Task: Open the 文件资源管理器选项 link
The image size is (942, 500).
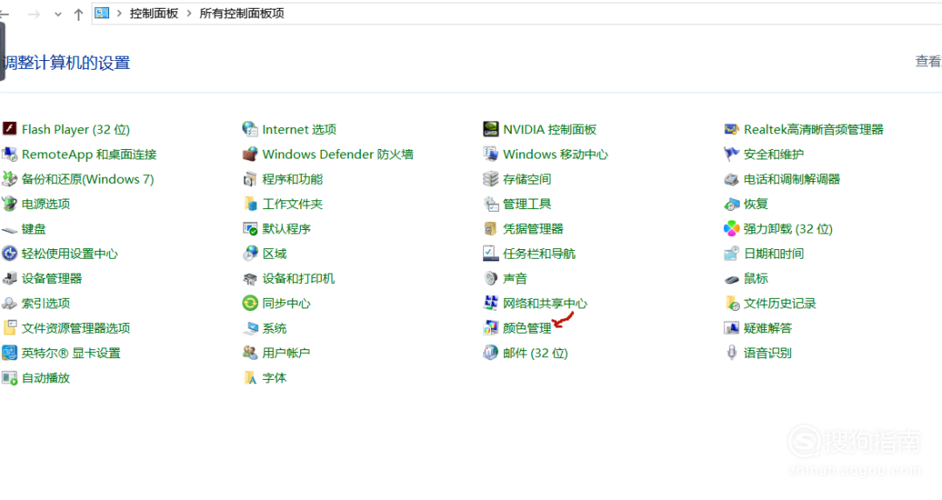Action: pyautogui.click(x=76, y=328)
